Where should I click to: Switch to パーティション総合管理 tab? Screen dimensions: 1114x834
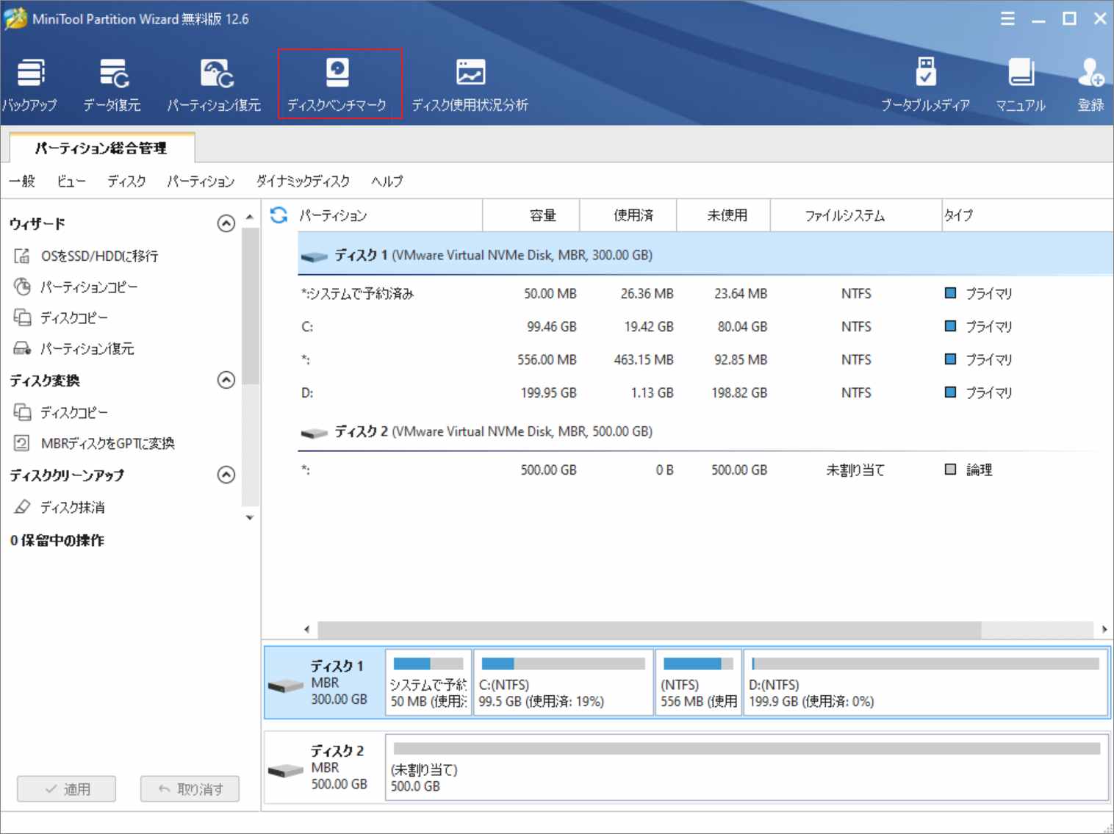(x=101, y=147)
